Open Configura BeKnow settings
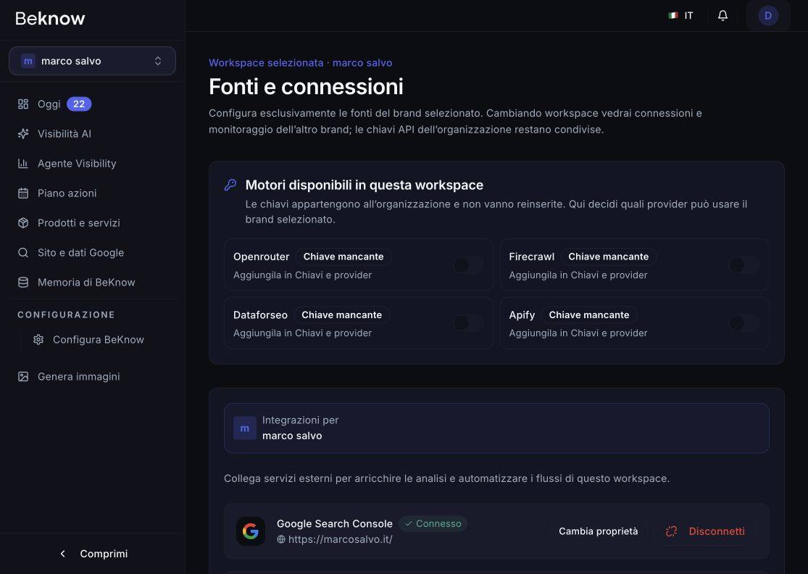Viewport: 808px width, 574px height. coord(98,340)
